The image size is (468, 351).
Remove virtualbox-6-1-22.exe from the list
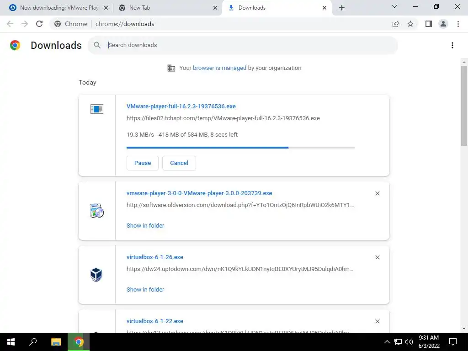[x=377, y=321]
